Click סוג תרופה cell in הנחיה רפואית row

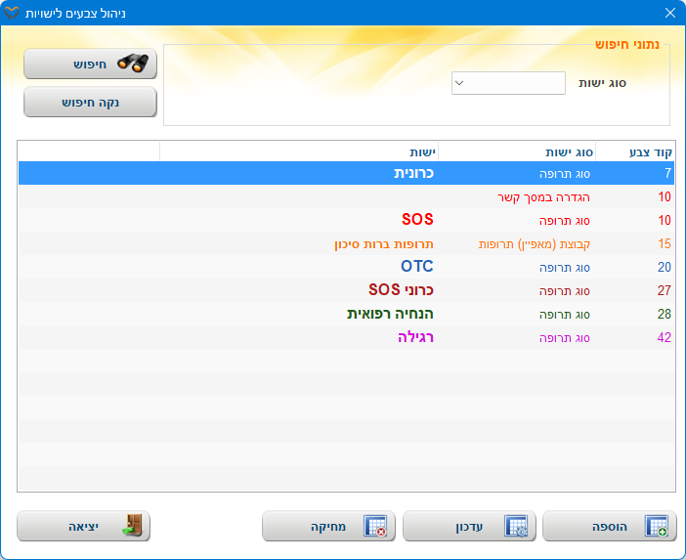517,314
